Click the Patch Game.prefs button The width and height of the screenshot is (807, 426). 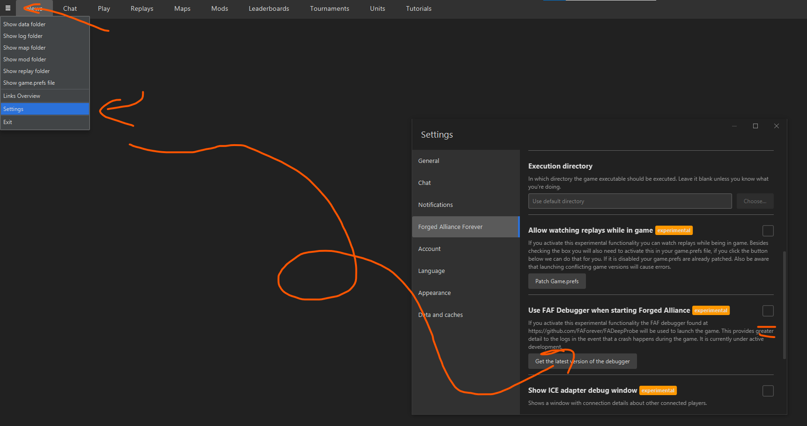(557, 281)
